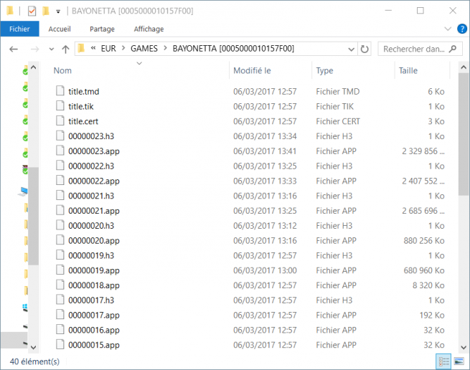Viewport: 470px width, 370px height.
Task: Click navigation pane scroll up arrow
Action: tap(34, 67)
